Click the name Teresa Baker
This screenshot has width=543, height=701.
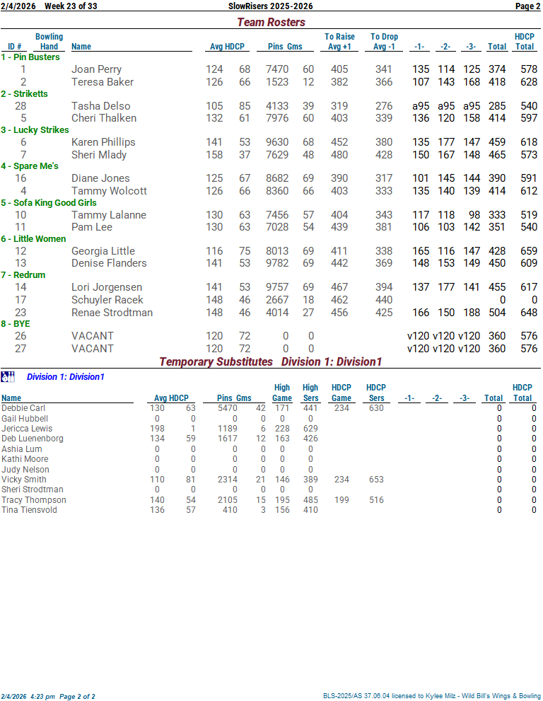point(103,82)
